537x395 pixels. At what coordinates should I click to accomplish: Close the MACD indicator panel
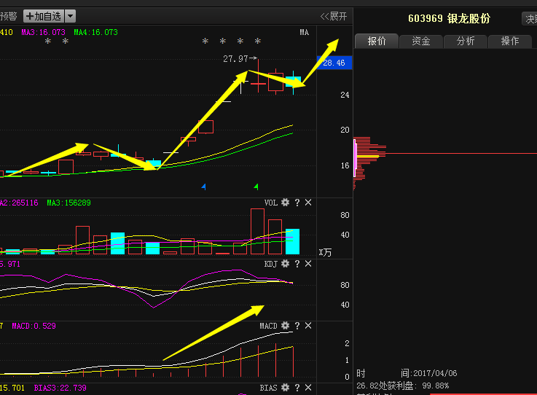[308, 326]
